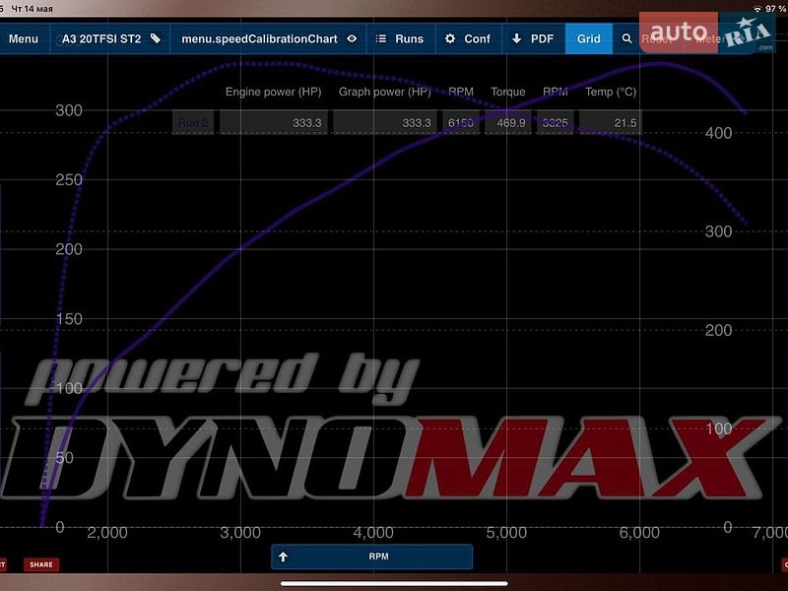Select the Run 2 row label
Viewport: 788px width, 591px height.
tap(193, 122)
